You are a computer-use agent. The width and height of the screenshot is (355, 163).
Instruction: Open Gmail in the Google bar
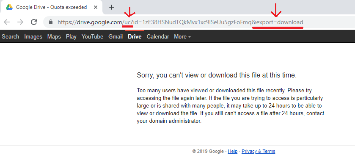pyautogui.click(x=116, y=37)
